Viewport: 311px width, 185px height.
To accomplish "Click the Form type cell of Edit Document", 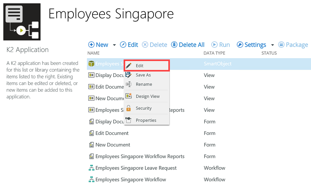I will [x=210, y=133].
